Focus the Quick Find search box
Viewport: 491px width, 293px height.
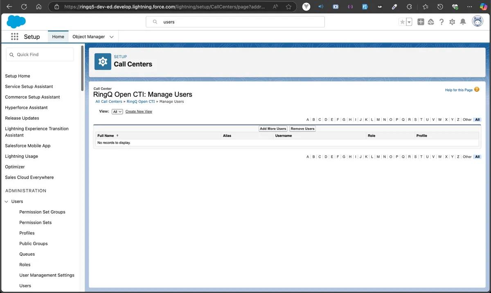[40, 55]
